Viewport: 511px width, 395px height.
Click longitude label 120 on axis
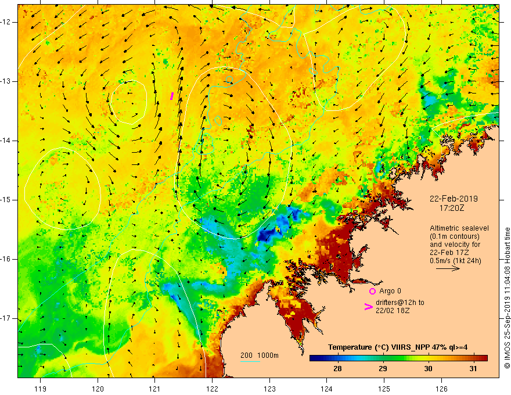point(98,389)
